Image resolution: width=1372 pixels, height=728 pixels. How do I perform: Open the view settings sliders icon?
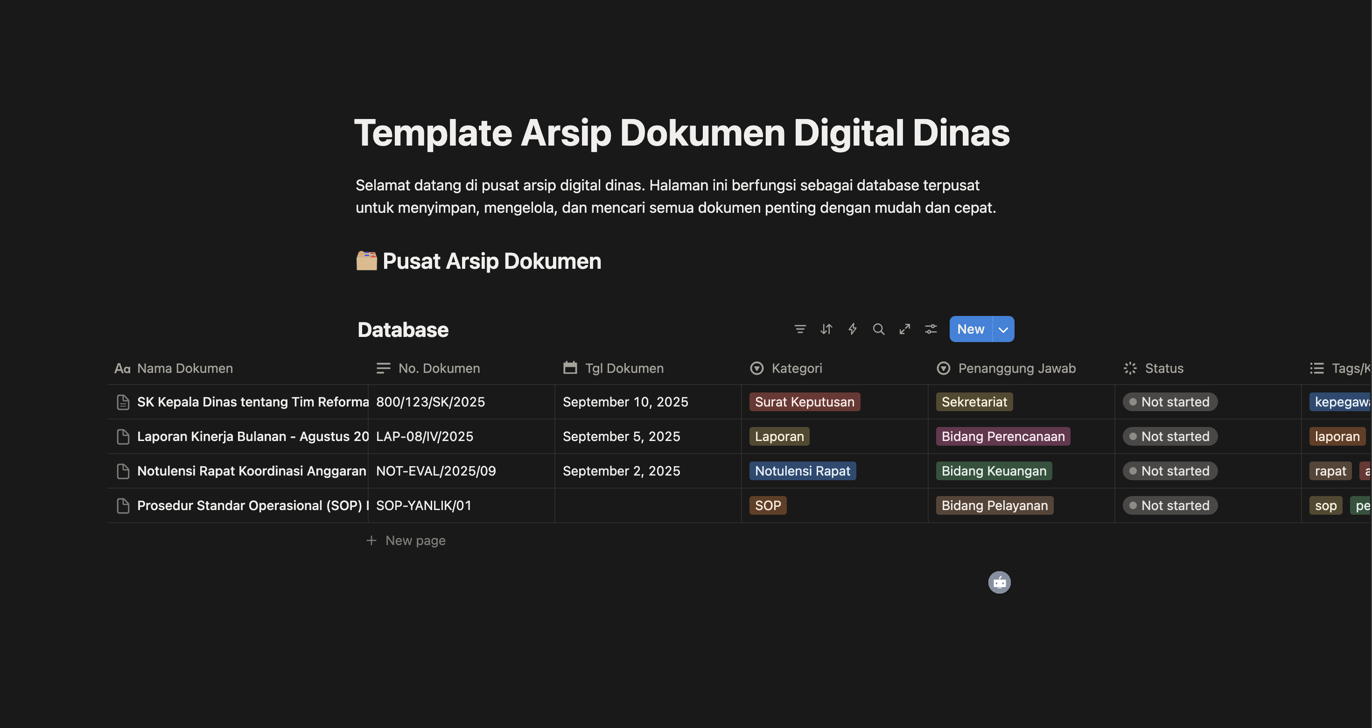[931, 329]
